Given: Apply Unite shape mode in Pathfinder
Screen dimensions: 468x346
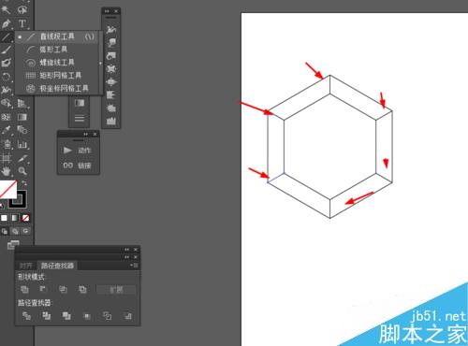Looking at the screenshot, I should coord(24,289).
